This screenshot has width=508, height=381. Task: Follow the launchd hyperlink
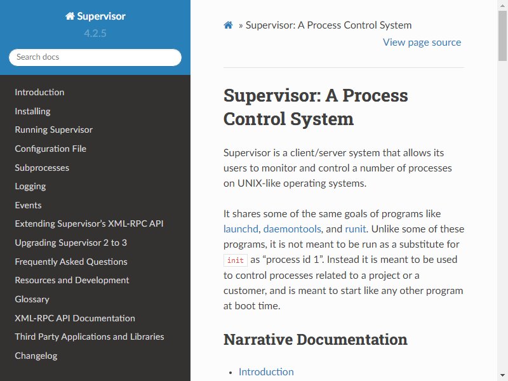click(241, 229)
